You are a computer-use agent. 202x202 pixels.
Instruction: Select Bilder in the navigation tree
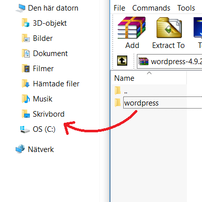pyautogui.click(x=43, y=38)
